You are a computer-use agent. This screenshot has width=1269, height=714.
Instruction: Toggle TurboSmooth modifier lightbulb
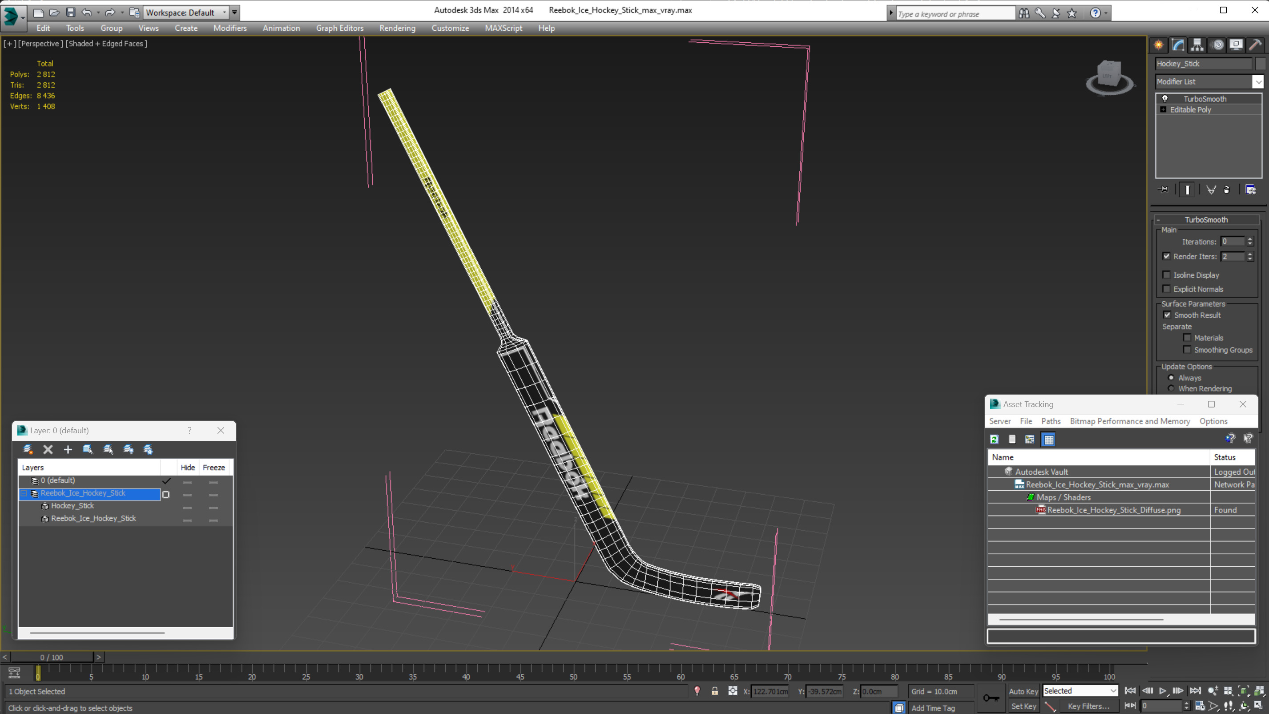pyautogui.click(x=1165, y=99)
